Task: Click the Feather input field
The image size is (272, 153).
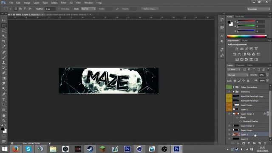Action: click(50, 9)
